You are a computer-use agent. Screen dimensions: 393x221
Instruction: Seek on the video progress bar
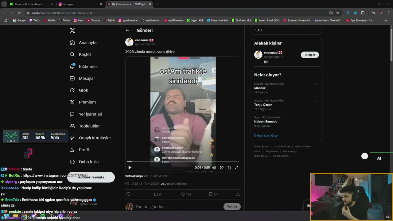click(x=183, y=161)
